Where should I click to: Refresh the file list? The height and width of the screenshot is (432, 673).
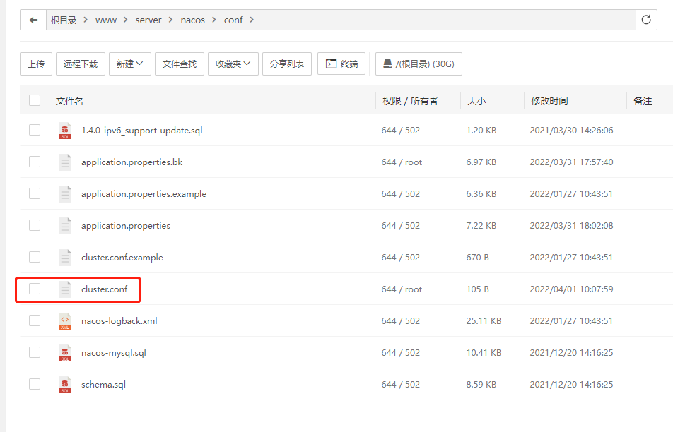point(646,20)
